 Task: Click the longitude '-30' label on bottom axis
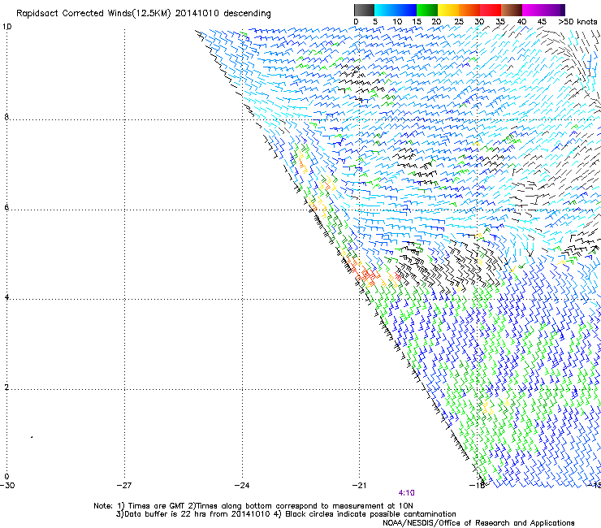coord(7,486)
